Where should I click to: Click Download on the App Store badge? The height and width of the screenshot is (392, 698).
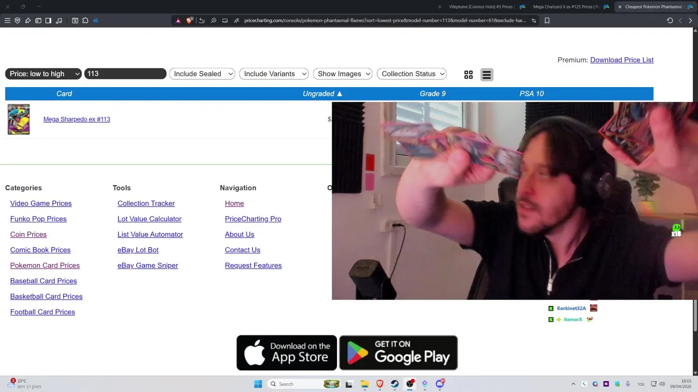click(x=287, y=353)
